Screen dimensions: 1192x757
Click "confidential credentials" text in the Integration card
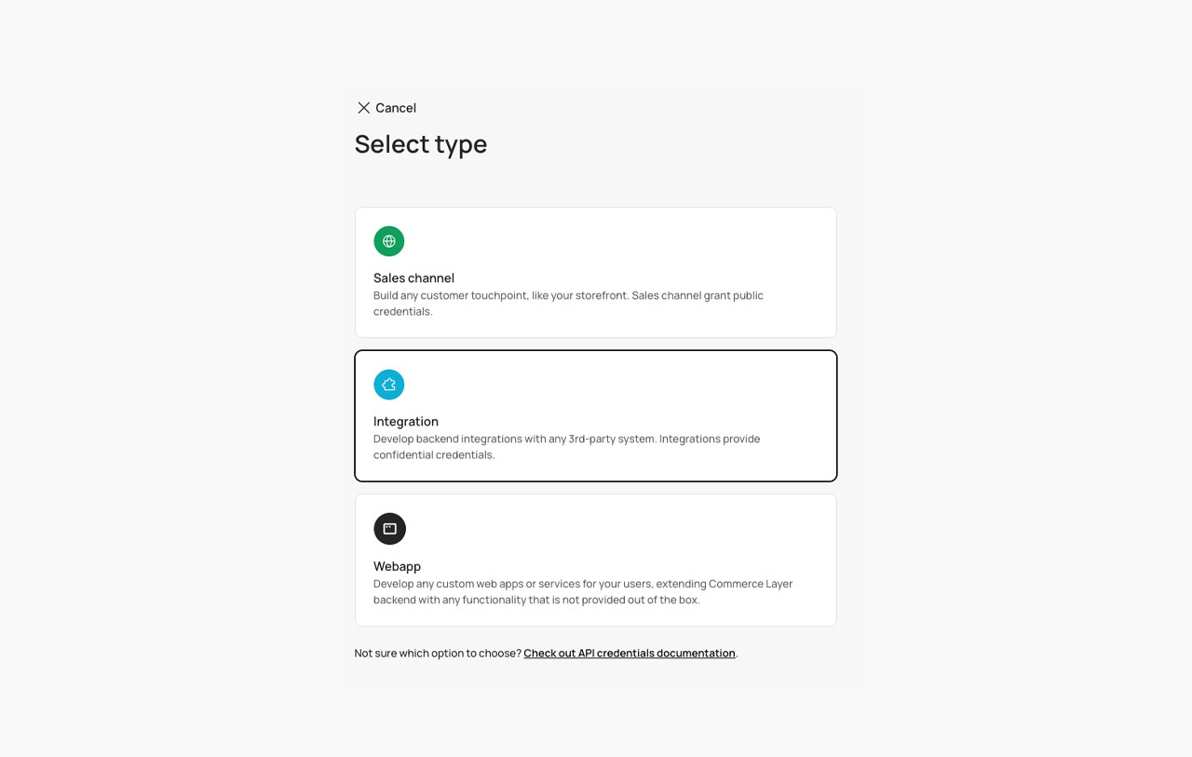pos(434,454)
